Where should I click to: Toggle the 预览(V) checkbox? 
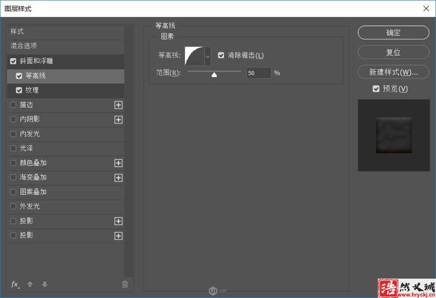[376, 89]
